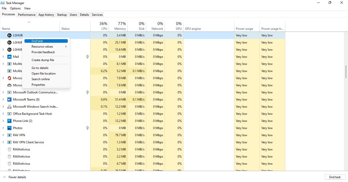Sort by the Network column header
Viewport: 348px width, 182px height.
pos(155,26)
